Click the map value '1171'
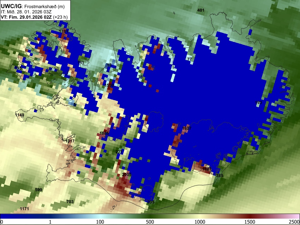This screenshot has height=225, width=300. [24, 209]
